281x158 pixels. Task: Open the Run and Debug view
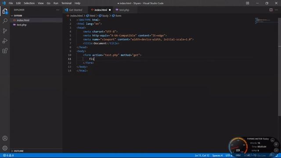[x=5, y=41]
